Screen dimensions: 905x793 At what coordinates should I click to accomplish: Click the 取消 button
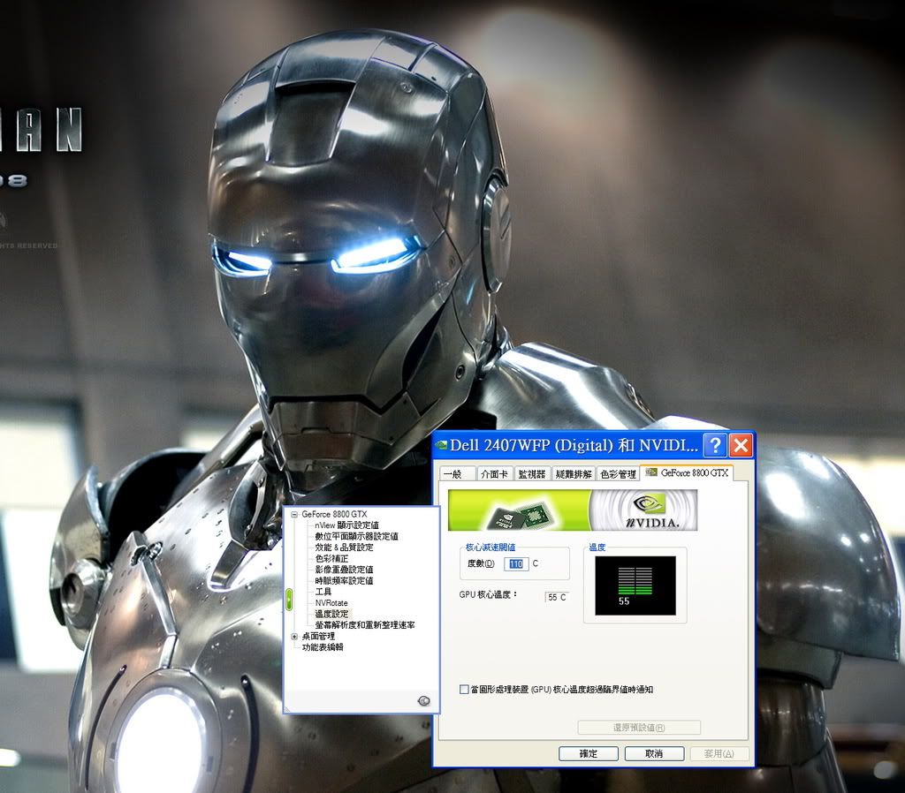tap(654, 754)
